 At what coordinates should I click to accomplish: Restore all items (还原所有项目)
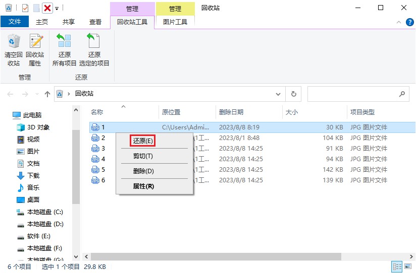point(65,50)
